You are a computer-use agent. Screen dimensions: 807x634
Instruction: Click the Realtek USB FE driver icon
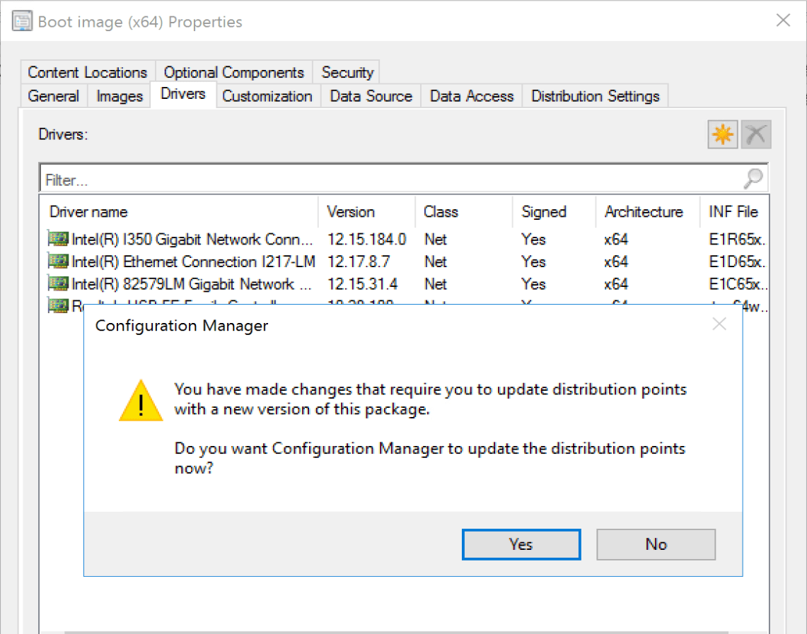click(58, 306)
